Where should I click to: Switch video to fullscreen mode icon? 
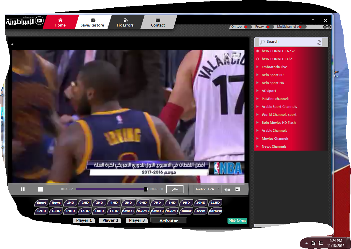pyautogui.click(x=238, y=189)
